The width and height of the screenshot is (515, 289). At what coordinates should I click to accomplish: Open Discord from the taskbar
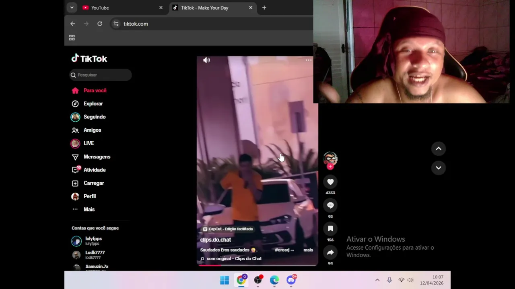tap(291, 280)
